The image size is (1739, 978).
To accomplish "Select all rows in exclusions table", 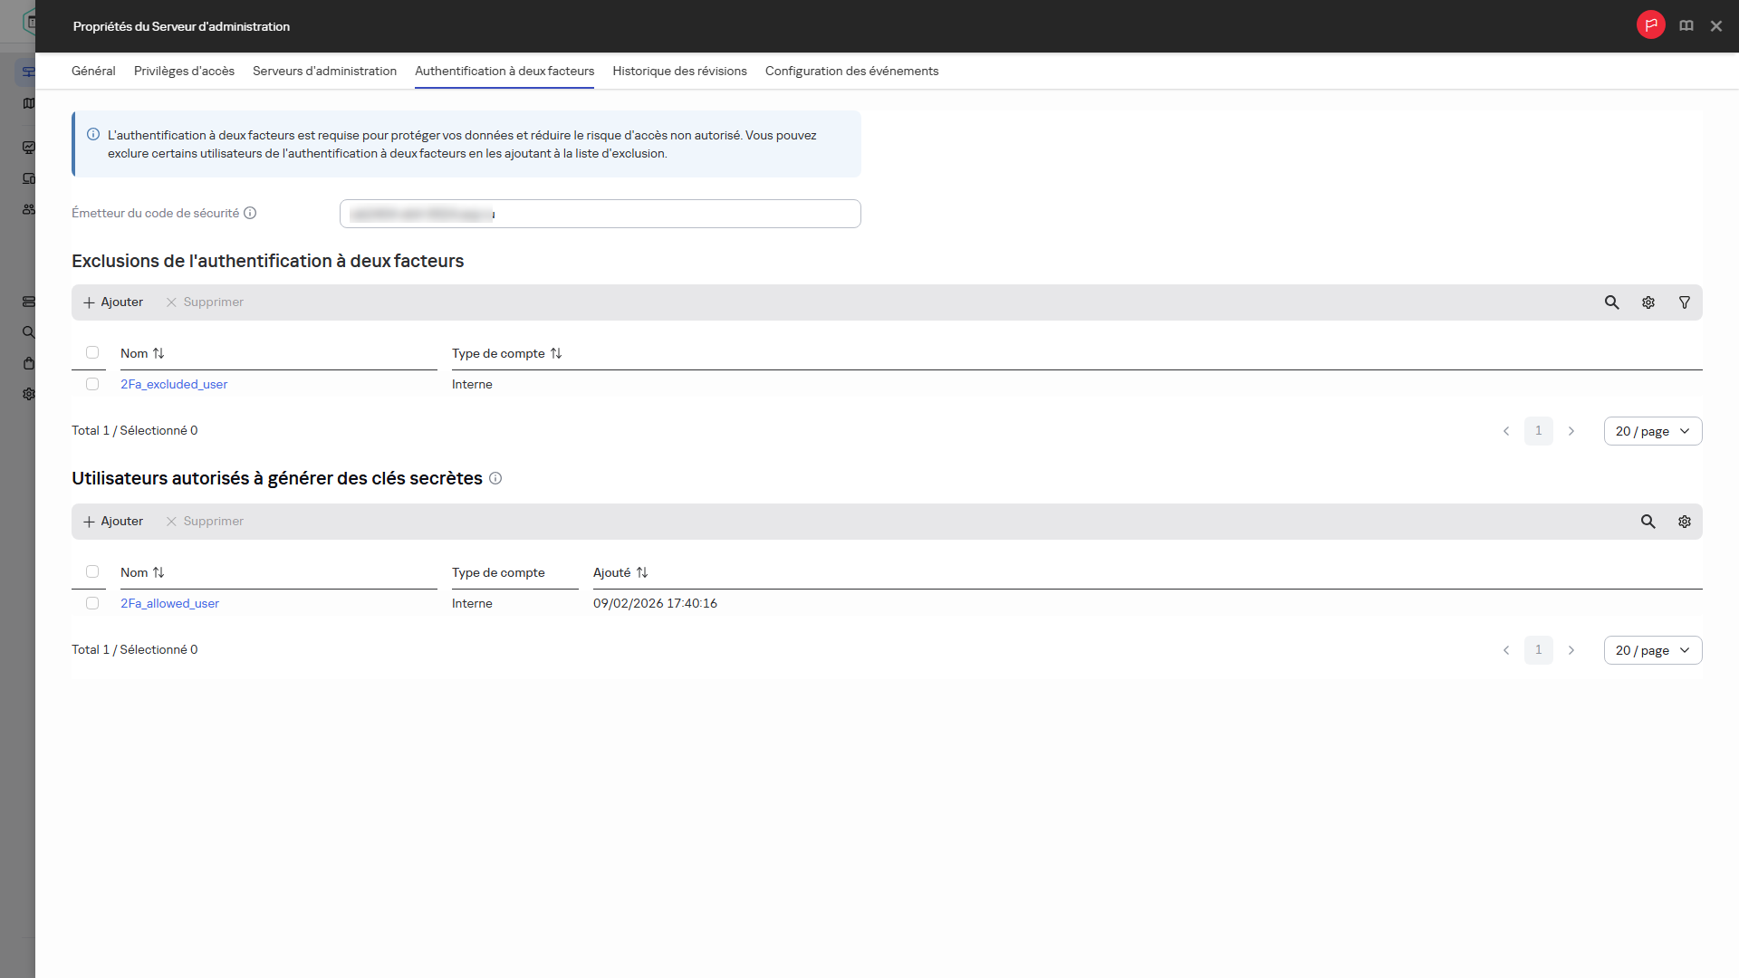I will click(92, 353).
